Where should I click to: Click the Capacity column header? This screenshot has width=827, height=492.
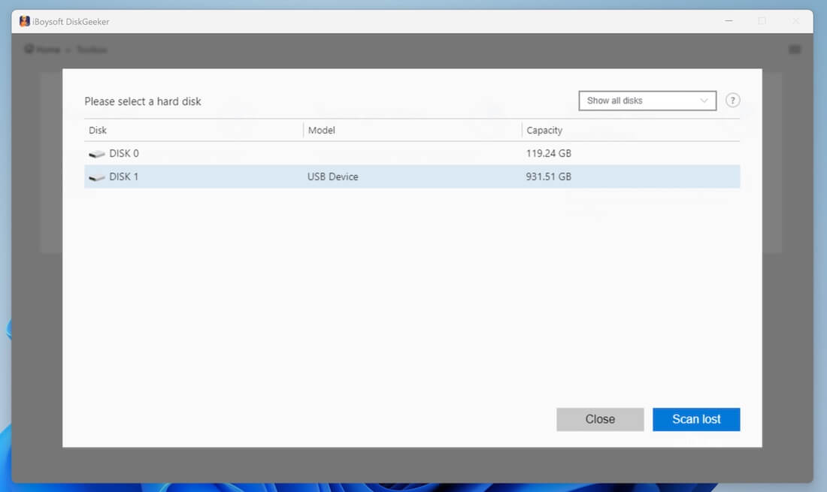click(544, 130)
